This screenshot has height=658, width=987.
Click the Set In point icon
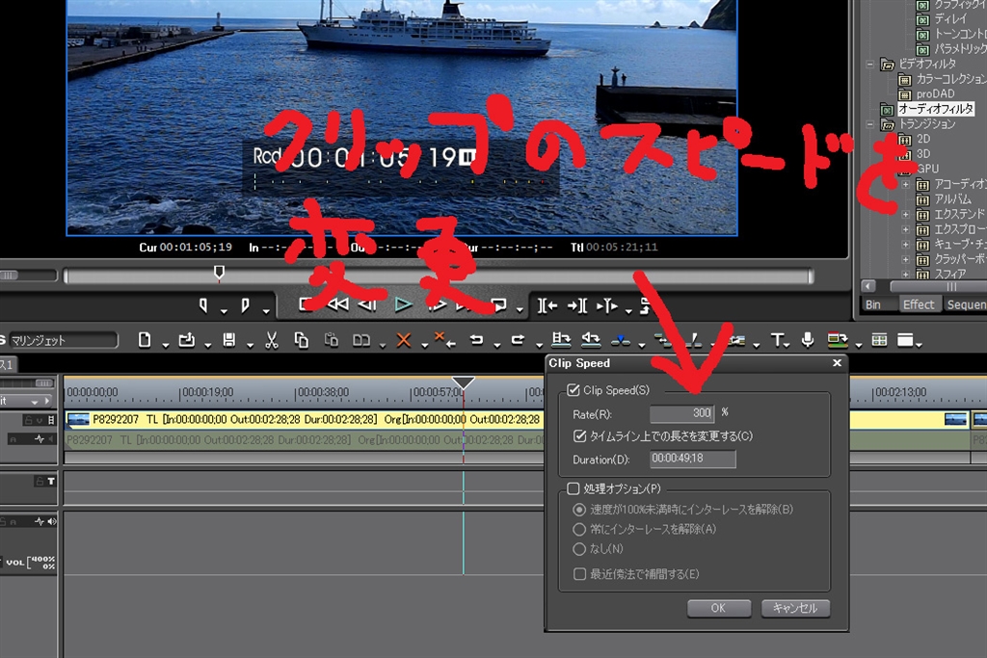click(x=203, y=305)
